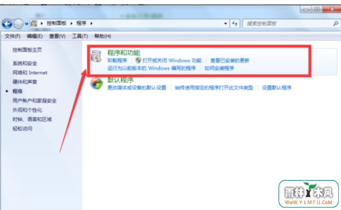
Task: Open 系统和安全 category in sidebar
Action: click(25, 63)
